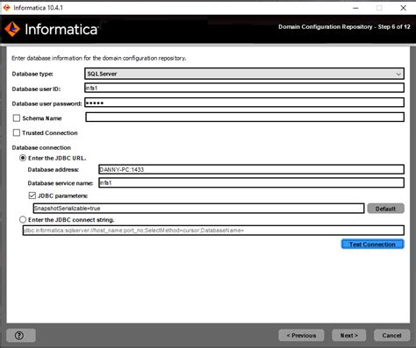The height and width of the screenshot is (348, 416).
Task: Enable the Schema Name checkbox
Action: 17,118
